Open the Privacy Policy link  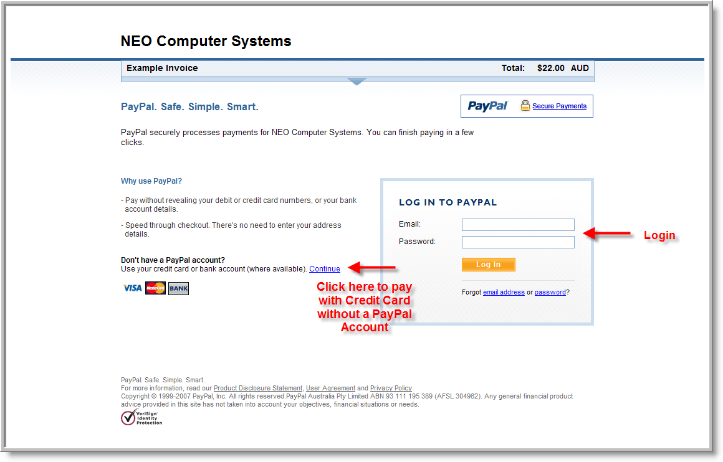[391, 388]
